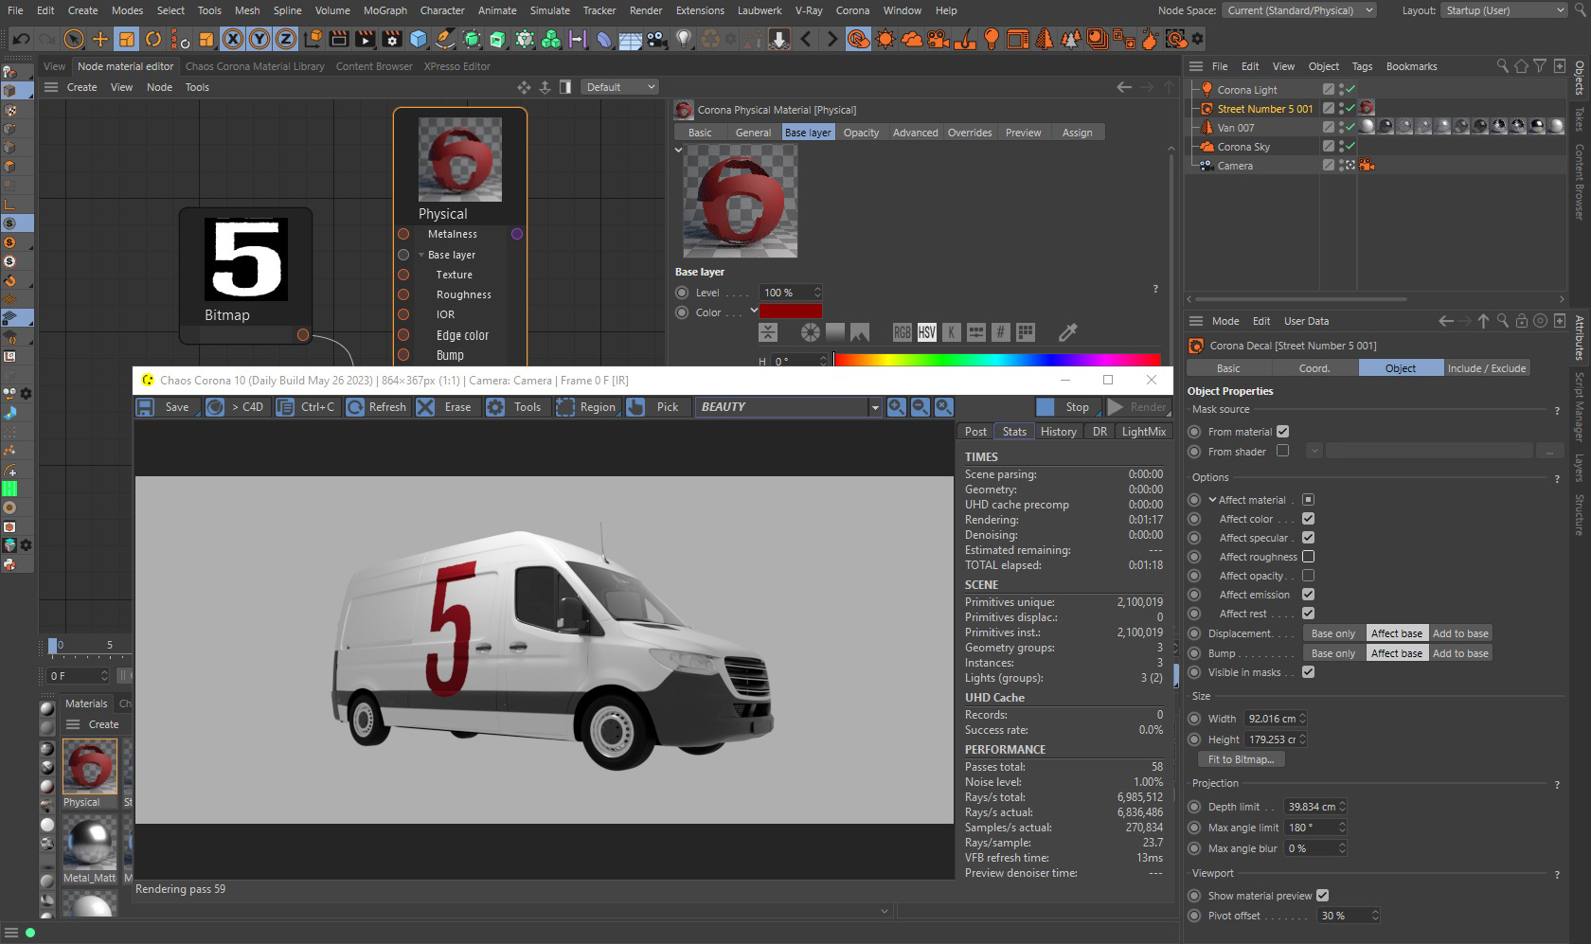Click the color wheel mode icon
Screen dimensions: 1591x944
[x=811, y=332]
